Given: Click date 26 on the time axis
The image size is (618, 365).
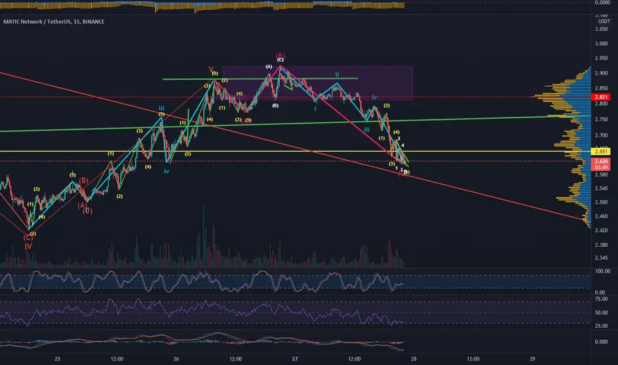Looking at the screenshot, I should (x=176, y=359).
